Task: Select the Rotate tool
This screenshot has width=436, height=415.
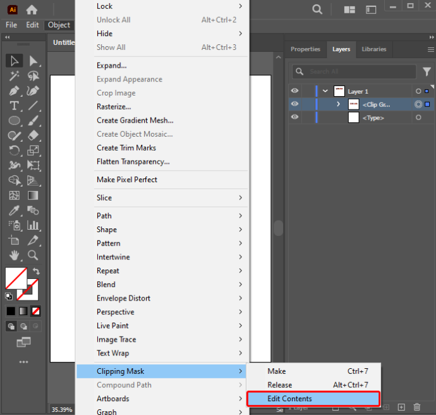Action: tap(14, 151)
